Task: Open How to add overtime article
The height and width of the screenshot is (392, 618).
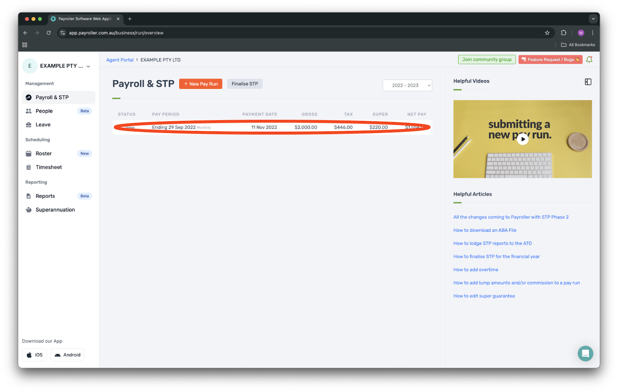Action: pyautogui.click(x=475, y=270)
